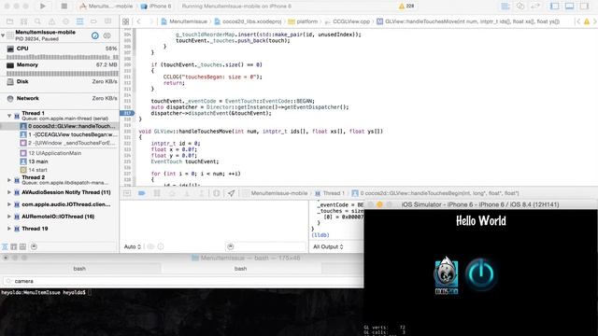Jump to the previous issue arrow
This screenshot has width=598, height=336.
point(578,21)
